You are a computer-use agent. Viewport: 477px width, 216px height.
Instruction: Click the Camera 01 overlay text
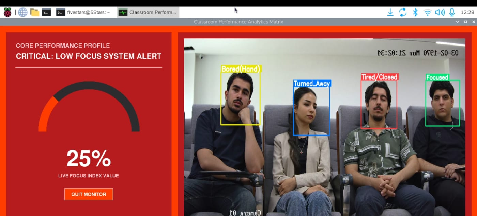(245, 213)
